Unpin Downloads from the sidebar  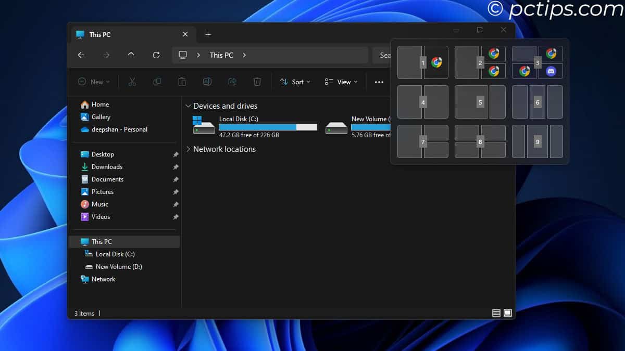[x=175, y=166]
